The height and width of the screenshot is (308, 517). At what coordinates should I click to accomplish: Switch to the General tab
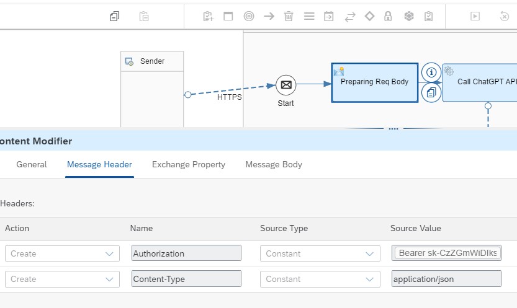32,164
